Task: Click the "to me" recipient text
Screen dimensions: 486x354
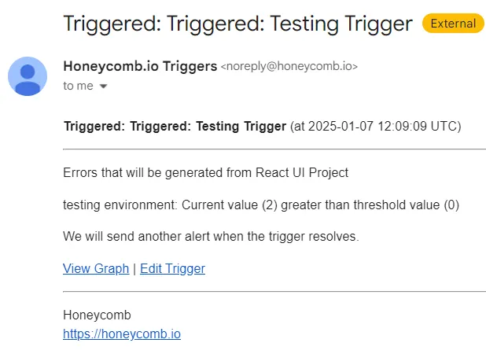Action: point(78,86)
